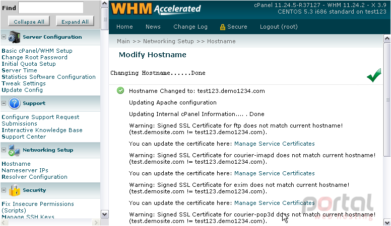Viewport: 391px width, 226px height.
Task: Open Update Config
Action: coord(22,90)
